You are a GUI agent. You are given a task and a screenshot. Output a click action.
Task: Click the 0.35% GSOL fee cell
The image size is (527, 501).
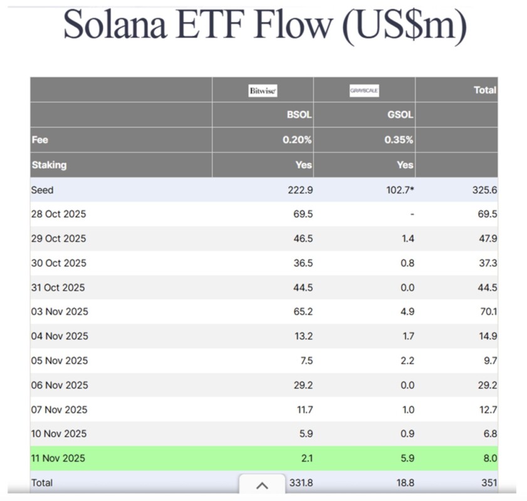(x=399, y=140)
